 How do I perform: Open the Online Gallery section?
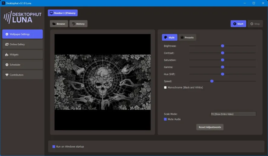23,44
